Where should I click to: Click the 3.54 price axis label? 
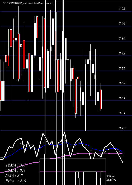pos(122,113)
